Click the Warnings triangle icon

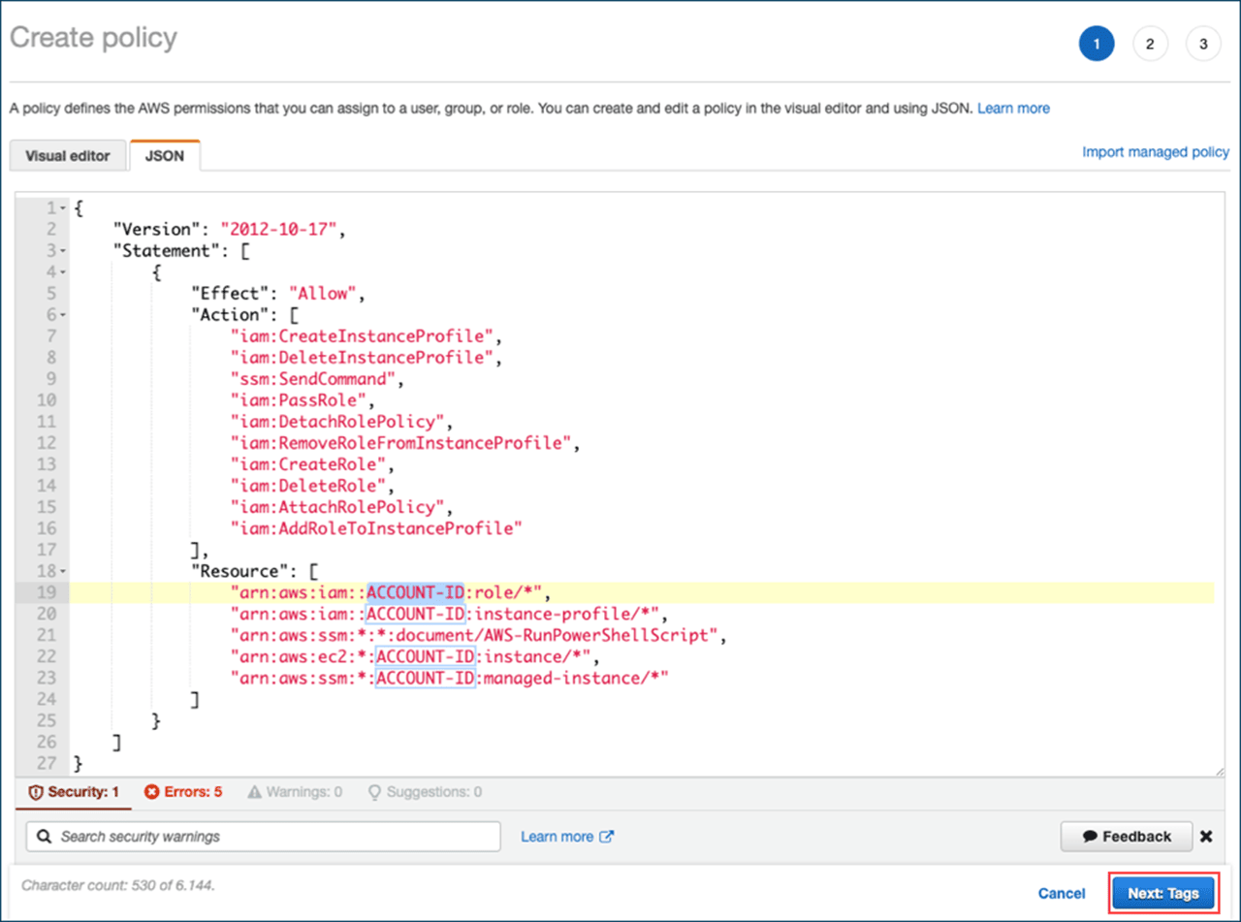pyautogui.click(x=255, y=792)
